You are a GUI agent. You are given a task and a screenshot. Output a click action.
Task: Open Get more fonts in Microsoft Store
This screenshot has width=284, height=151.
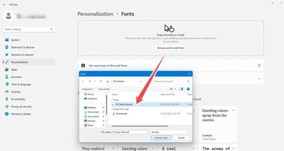171,66
